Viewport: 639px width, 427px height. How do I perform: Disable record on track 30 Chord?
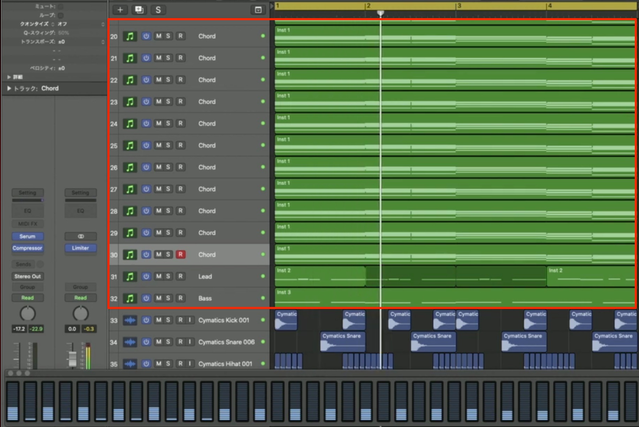[180, 254]
